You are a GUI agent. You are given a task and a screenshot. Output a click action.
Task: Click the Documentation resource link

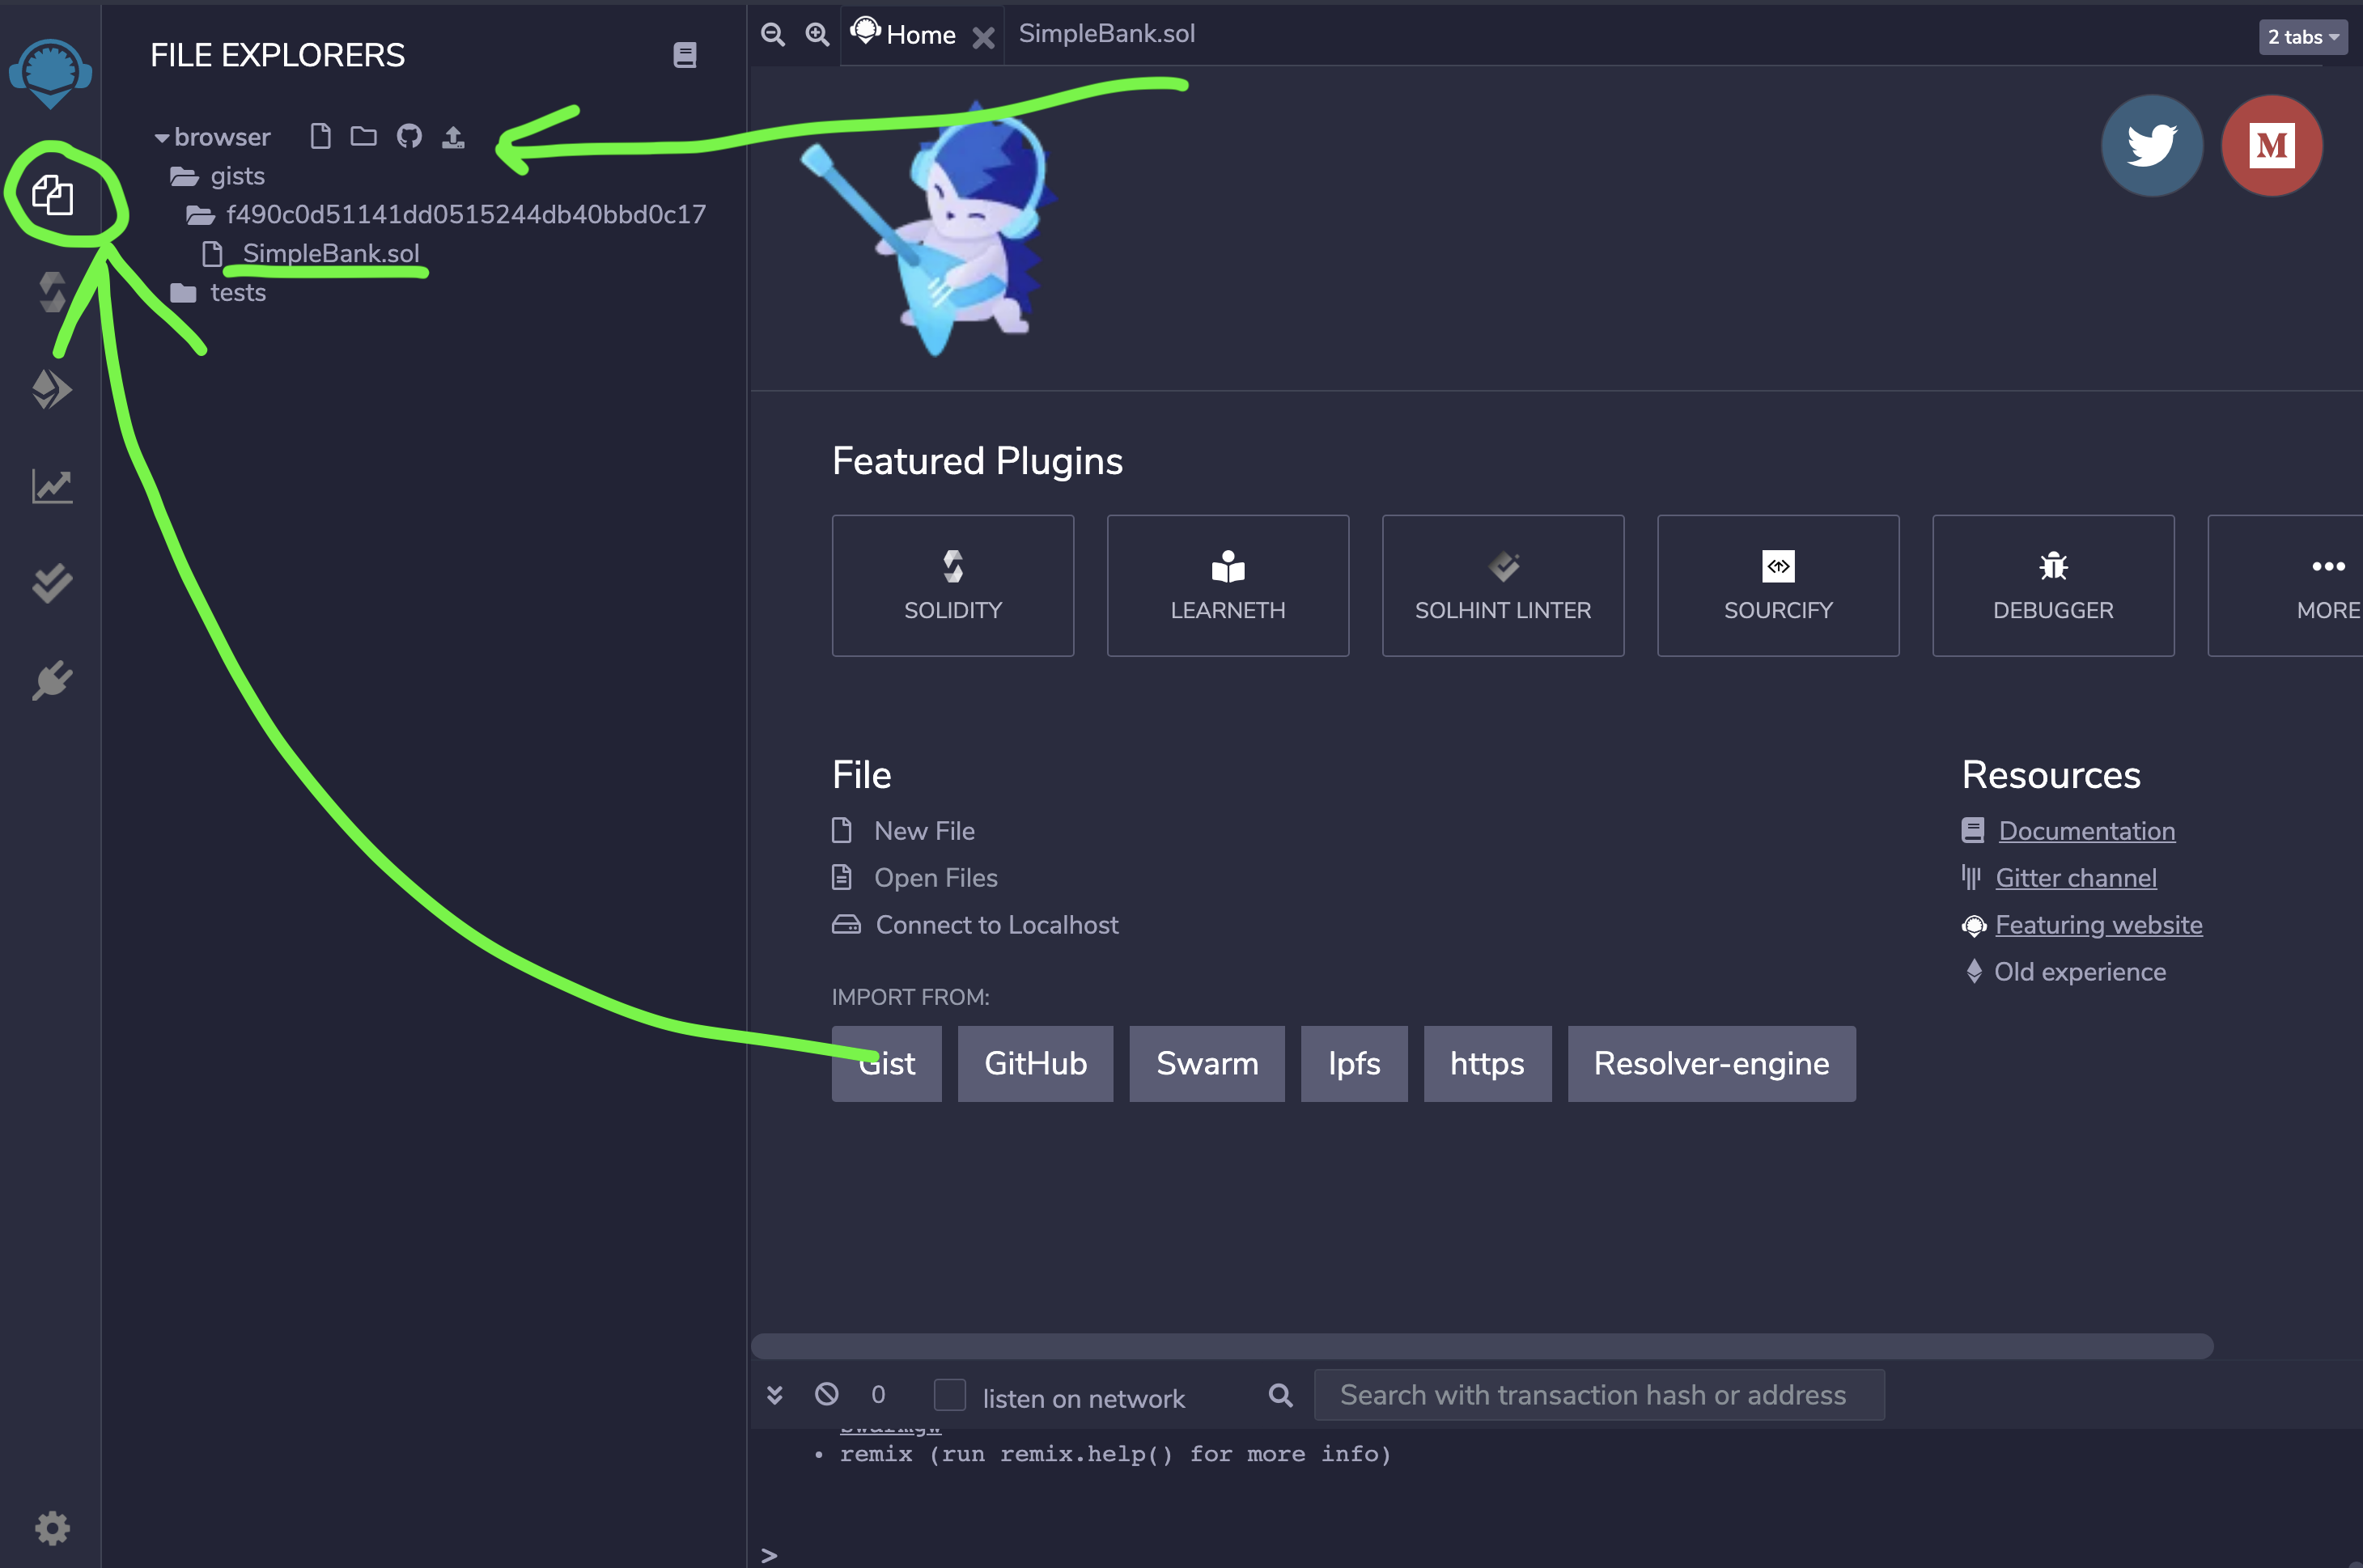click(2086, 831)
